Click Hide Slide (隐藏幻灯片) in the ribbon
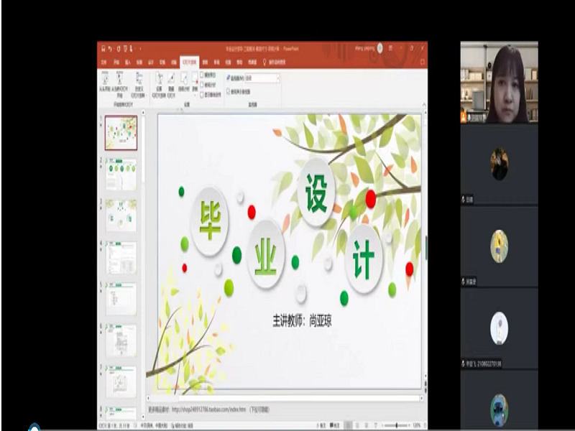Image resolution: width=575 pixels, height=431 pixels. click(x=171, y=84)
